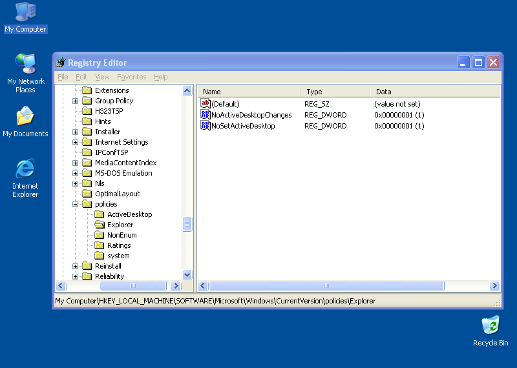Open the View menu
This screenshot has width=517, height=368.
[102, 77]
